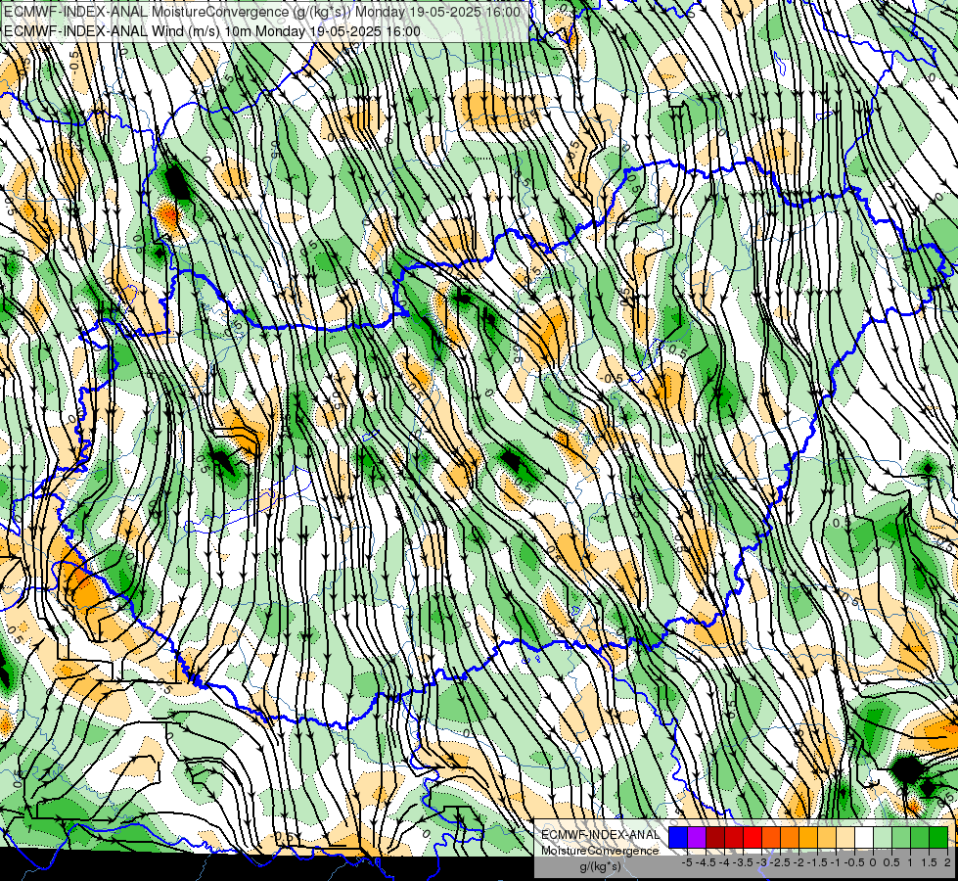958x881 pixels.
Task: Click the '-0.5' legend scale label
Action: pyautogui.click(x=854, y=862)
